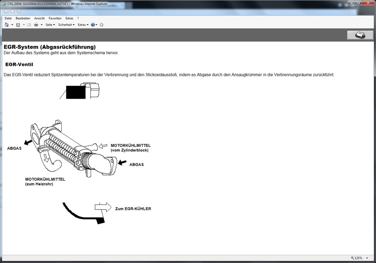Viewport: 376px width, 263px height.
Task: Expand the Sicherheit dropdown
Action: pyautogui.click(x=66, y=25)
